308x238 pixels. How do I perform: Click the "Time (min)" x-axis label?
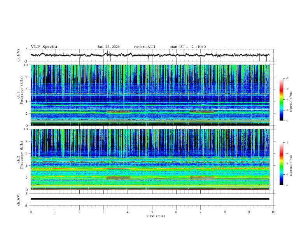pos(156,216)
